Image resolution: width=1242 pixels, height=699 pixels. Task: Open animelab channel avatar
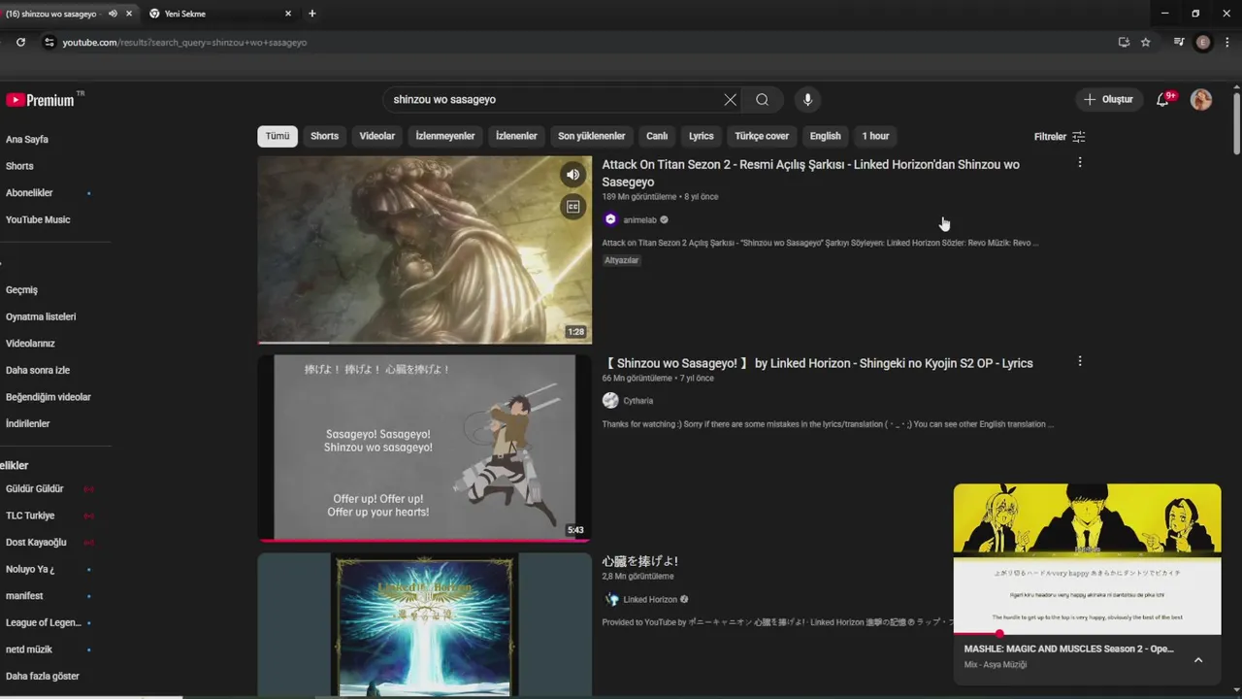point(610,219)
